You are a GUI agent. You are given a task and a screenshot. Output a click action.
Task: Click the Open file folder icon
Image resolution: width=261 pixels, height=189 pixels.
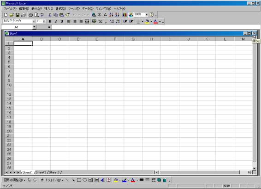pyautogui.click(x=12, y=15)
